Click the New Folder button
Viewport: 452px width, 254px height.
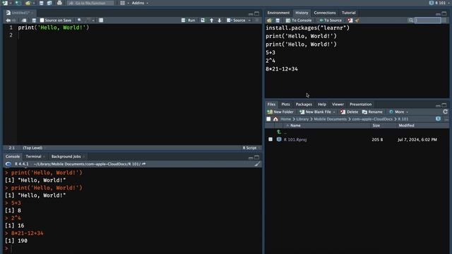280,111
